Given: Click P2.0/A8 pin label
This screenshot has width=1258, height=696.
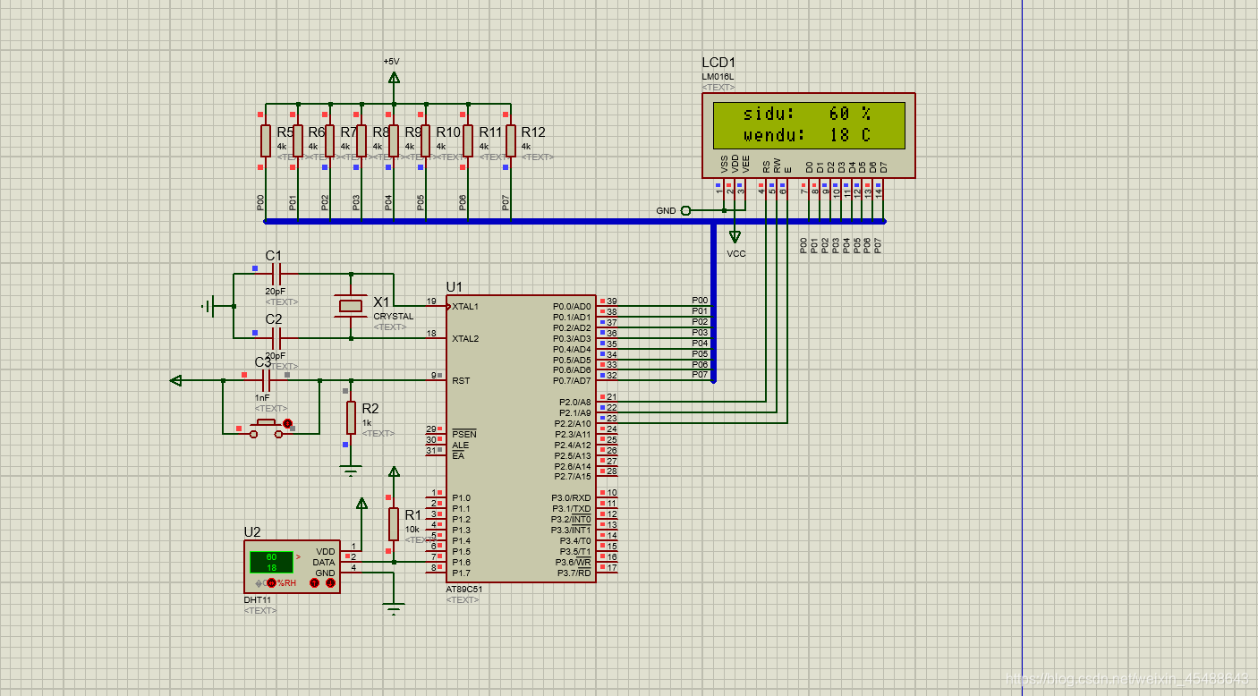Looking at the screenshot, I should (x=574, y=403).
